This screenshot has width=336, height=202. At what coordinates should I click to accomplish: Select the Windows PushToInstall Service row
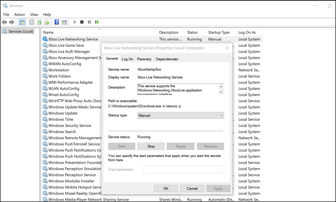(72, 144)
